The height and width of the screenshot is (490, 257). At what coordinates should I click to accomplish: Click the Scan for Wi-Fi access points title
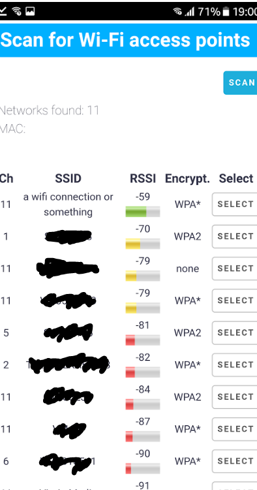coord(125,40)
